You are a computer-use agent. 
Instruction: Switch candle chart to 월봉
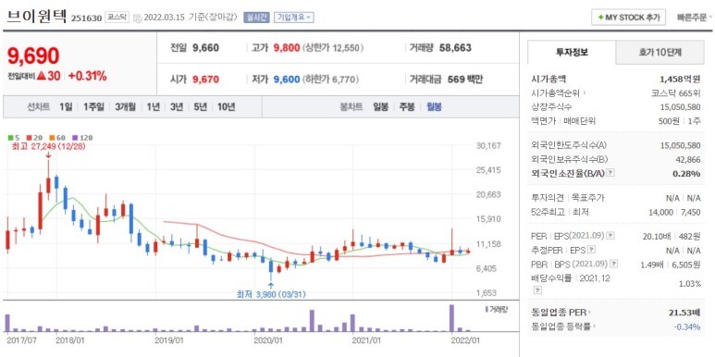click(x=434, y=107)
